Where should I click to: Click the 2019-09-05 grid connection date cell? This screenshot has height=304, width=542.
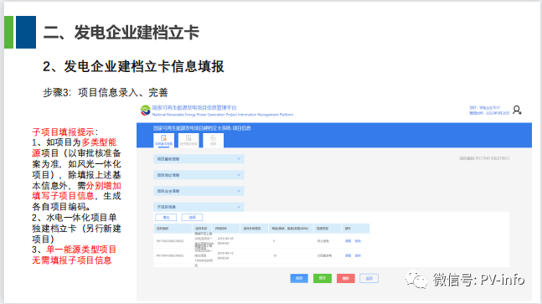(x=225, y=241)
